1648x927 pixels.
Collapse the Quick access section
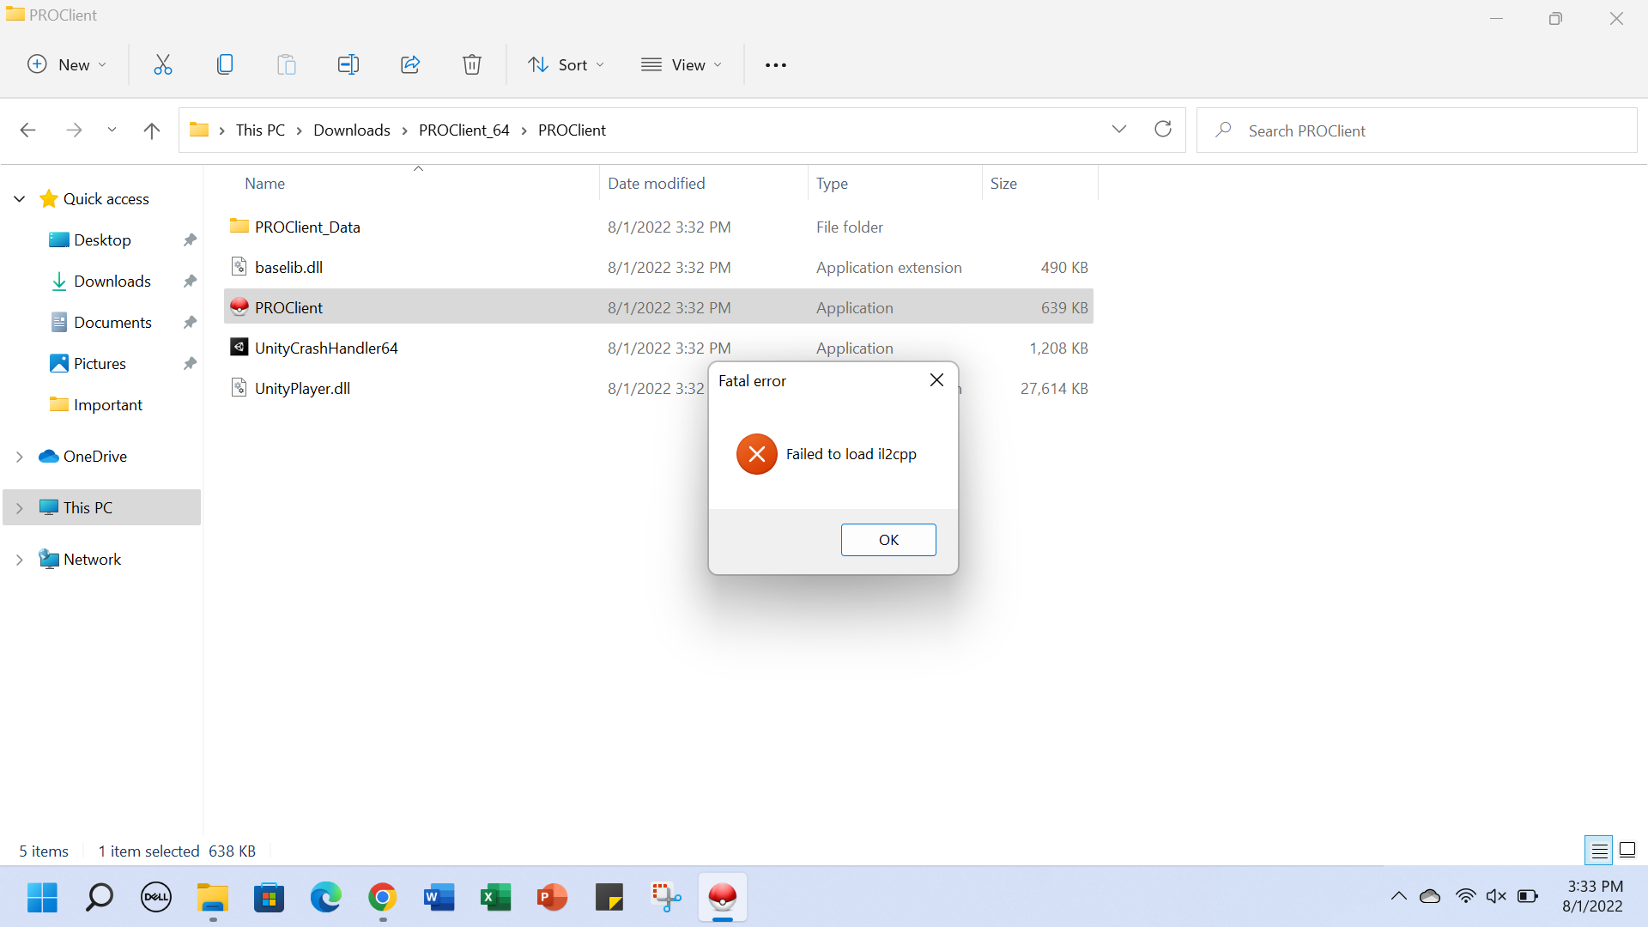pos(19,199)
